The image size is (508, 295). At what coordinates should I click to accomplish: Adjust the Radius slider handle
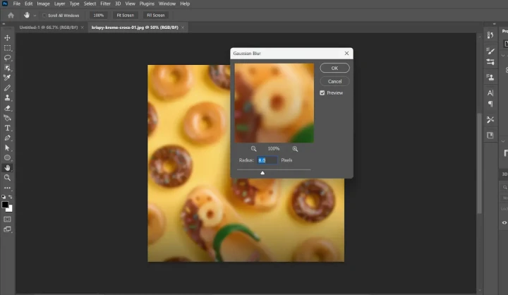[x=262, y=173]
